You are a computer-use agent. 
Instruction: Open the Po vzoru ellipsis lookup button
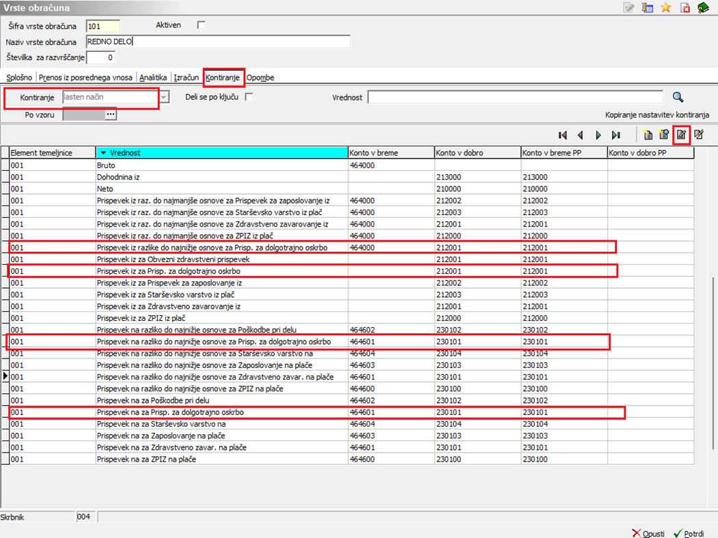click(x=111, y=115)
